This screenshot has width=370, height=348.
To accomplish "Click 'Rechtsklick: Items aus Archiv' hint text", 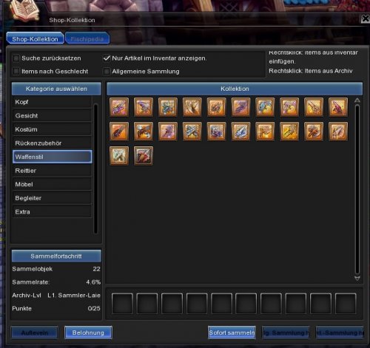I will tap(311, 71).
